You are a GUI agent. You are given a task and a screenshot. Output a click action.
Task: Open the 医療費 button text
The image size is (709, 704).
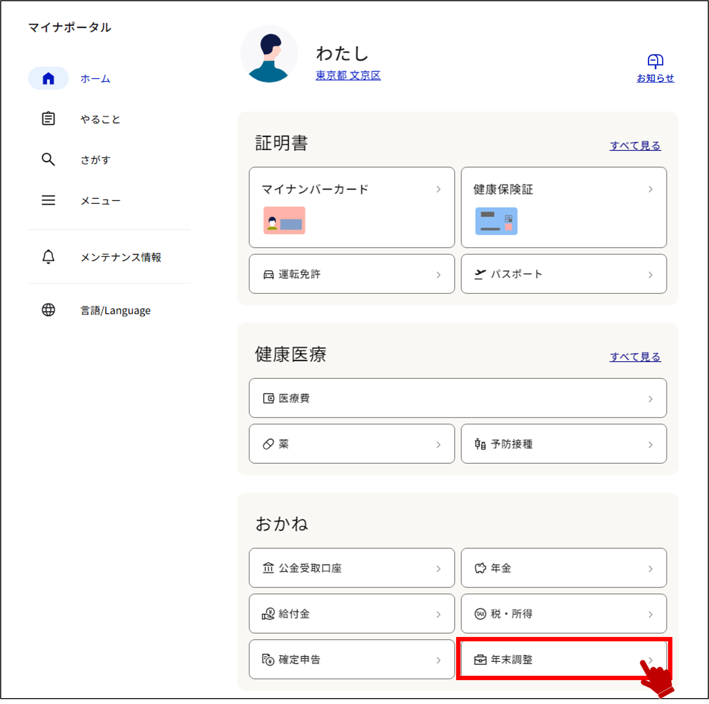coord(294,398)
